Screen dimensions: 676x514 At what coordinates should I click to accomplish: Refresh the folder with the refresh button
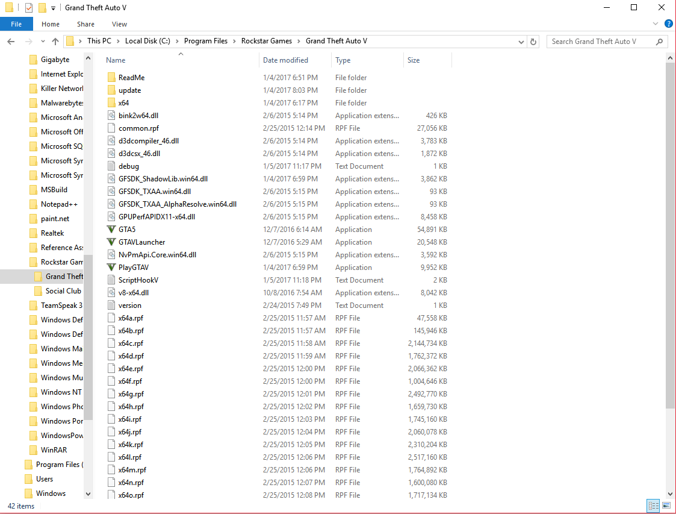pos(533,42)
